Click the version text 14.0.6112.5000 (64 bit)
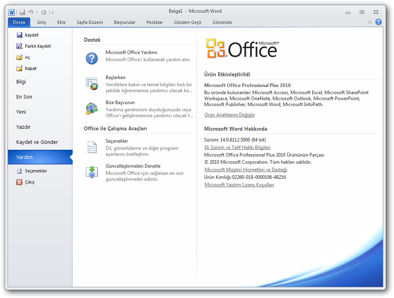The height and width of the screenshot is (298, 394). (x=243, y=140)
